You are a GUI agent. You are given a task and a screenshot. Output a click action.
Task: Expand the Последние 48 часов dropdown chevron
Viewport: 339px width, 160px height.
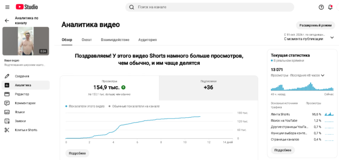pos(323,76)
